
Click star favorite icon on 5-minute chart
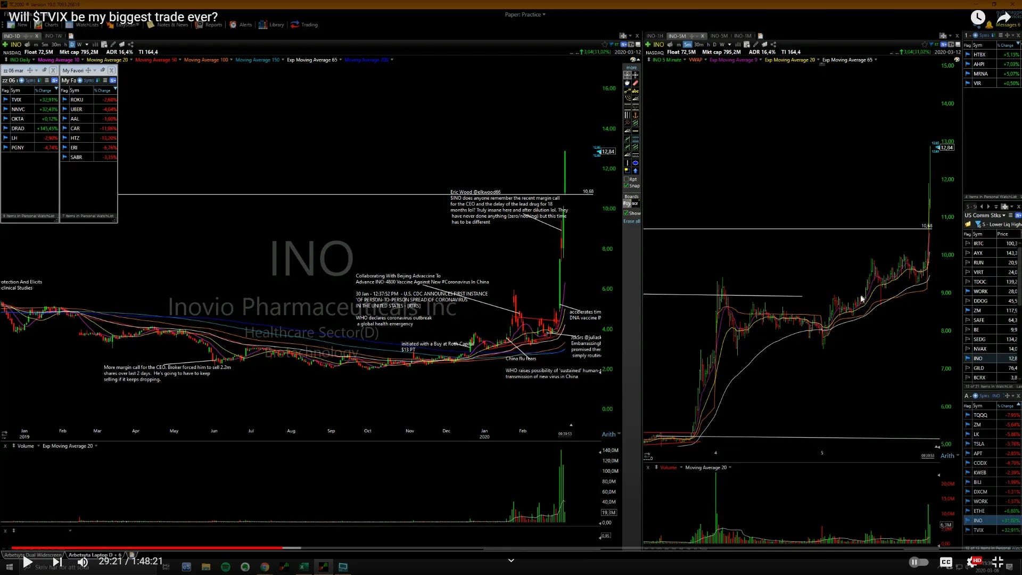[x=925, y=45]
